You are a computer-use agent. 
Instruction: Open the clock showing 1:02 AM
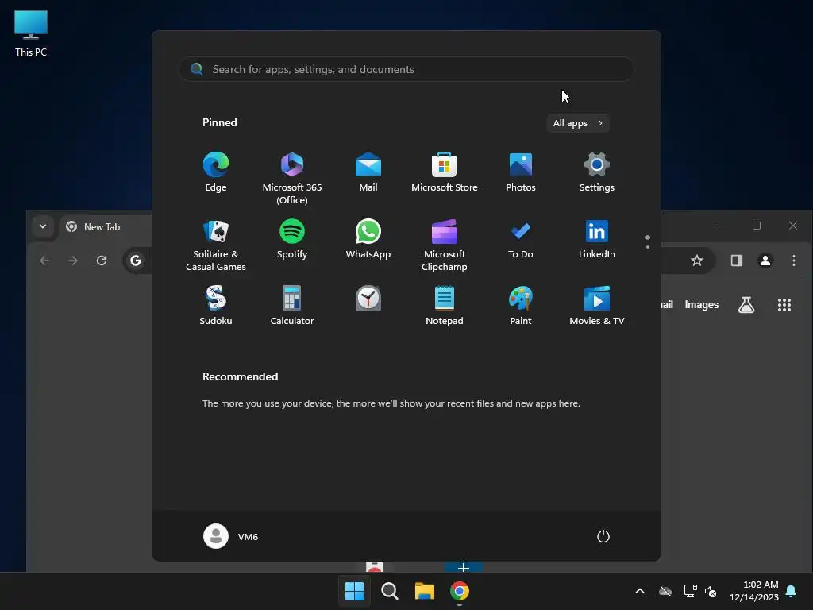pyautogui.click(x=754, y=591)
